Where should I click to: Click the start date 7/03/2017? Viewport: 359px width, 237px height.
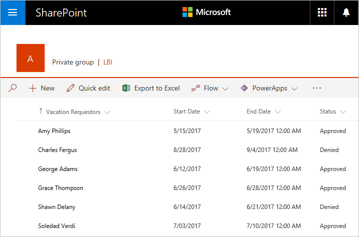click(187, 225)
